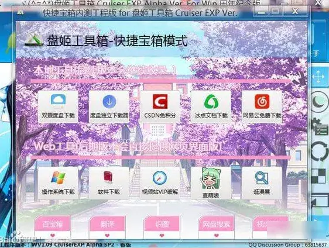Maximize the 快捷宝箱内测工程版 window
The width and height of the screenshot is (329, 248).
pos(276,12)
